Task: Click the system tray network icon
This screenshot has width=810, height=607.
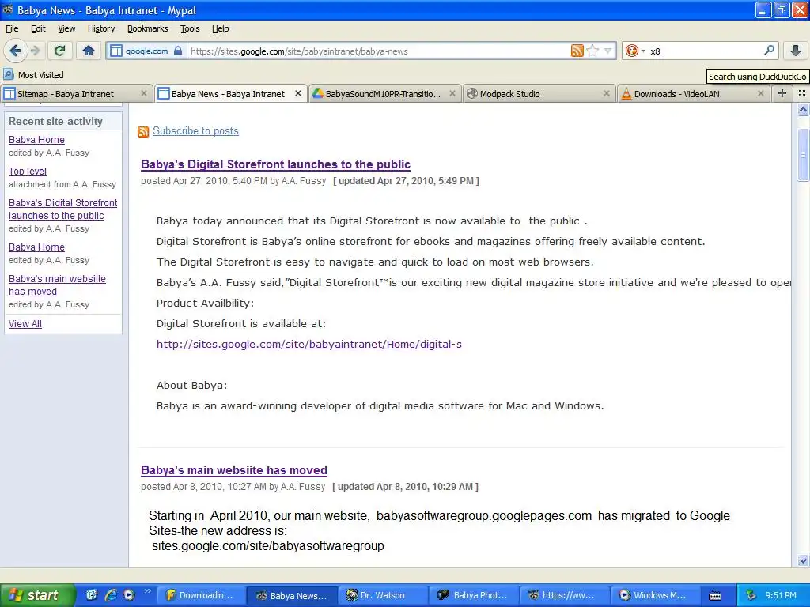Action: coord(751,595)
